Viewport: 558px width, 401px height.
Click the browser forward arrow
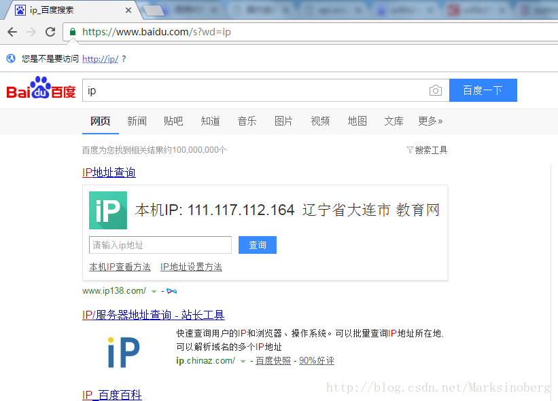31,32
